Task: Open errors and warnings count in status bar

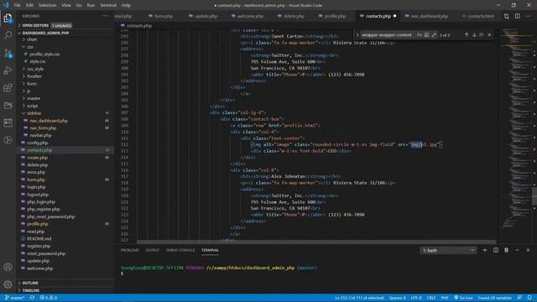Action: (49, 298)
